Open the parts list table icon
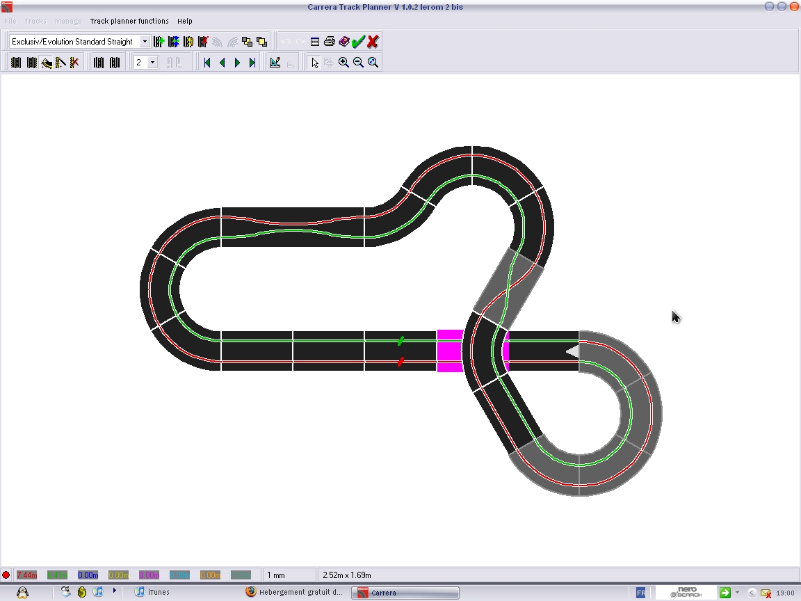This screenshot has width=801, height=601. (315, 42)
